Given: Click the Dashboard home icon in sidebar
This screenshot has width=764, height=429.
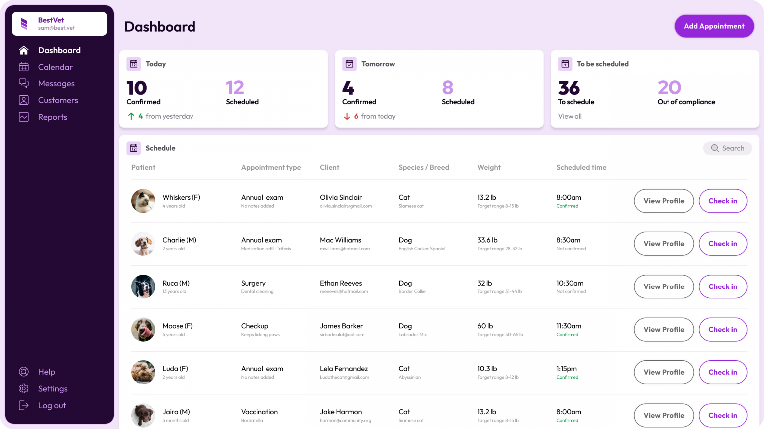Looking at the screenshot, I should coord(24,50).
